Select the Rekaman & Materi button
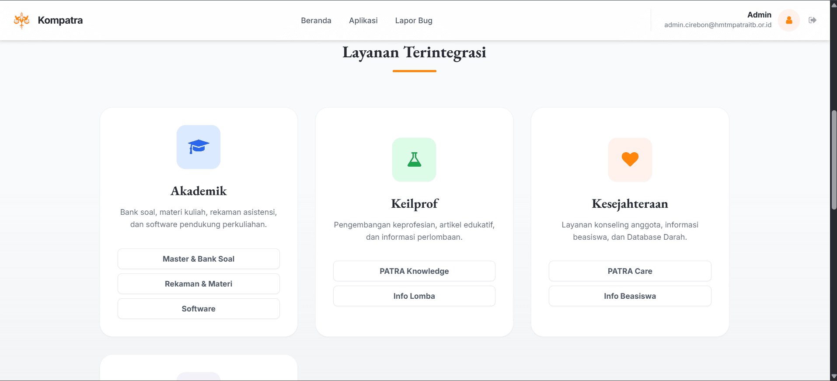 (199, 284)
